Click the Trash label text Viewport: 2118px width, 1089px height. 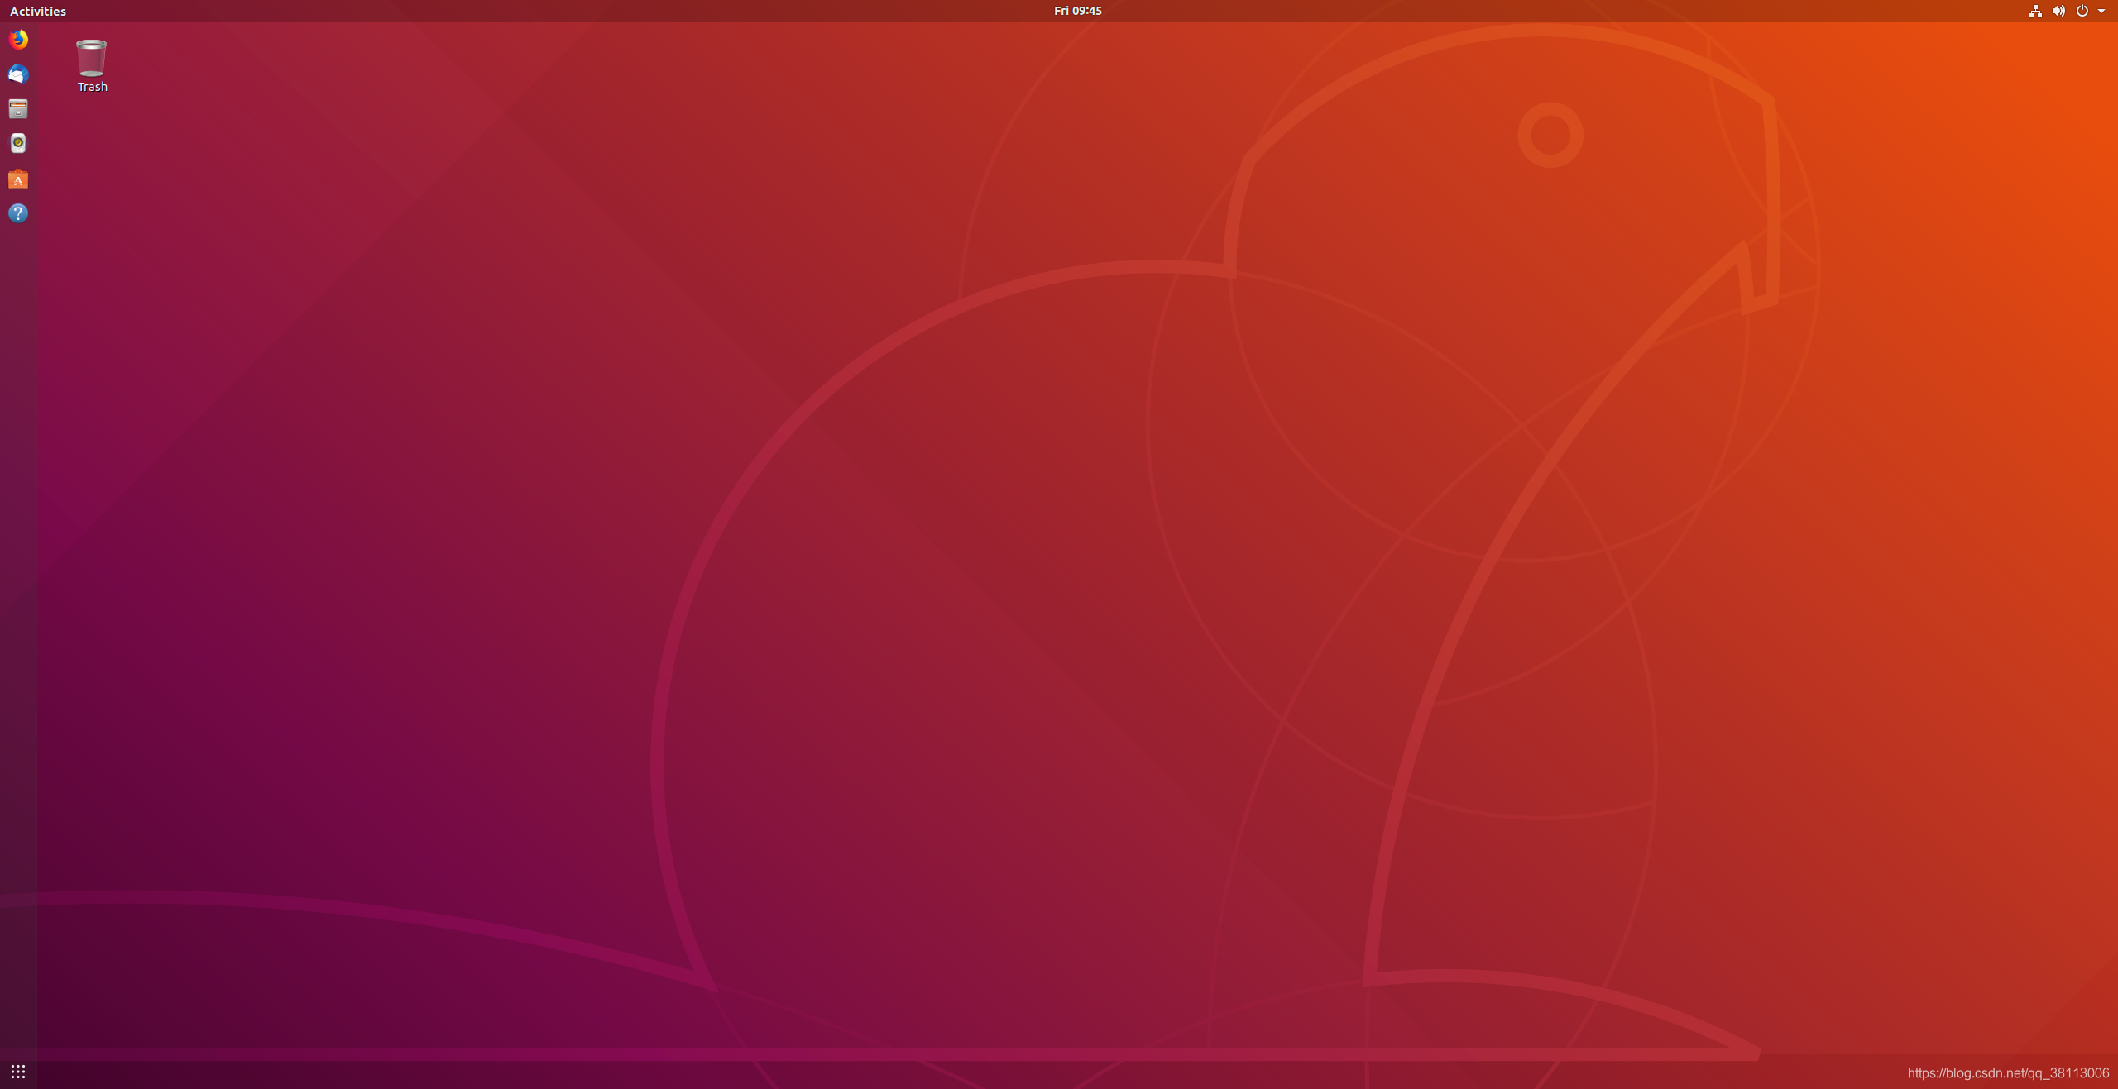pyautogui.click(x=93, y=87)
